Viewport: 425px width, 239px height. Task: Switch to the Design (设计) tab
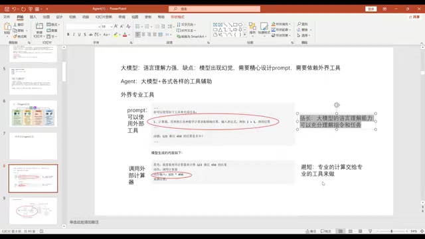[x=59, y=17]
